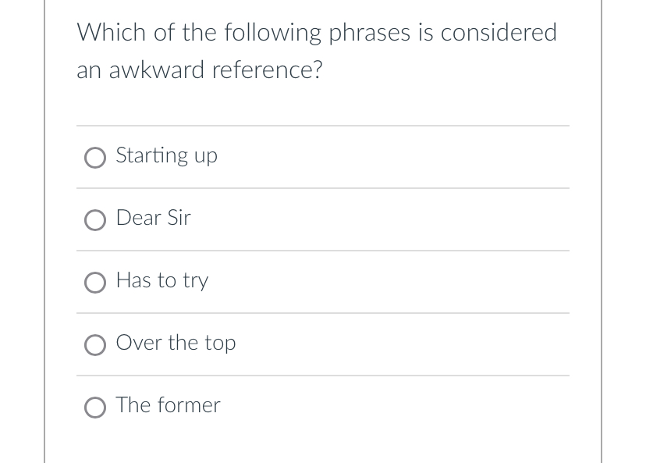Click "The former" answer label text
This screenshot has width=646, height=463.
(168, 405)
